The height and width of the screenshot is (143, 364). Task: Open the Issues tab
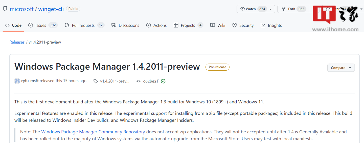pyautogui.click(x=43, y=25)
